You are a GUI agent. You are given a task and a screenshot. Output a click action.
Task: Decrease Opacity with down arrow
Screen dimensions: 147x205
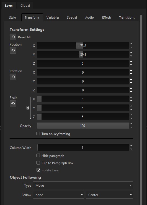click(131, 127)
